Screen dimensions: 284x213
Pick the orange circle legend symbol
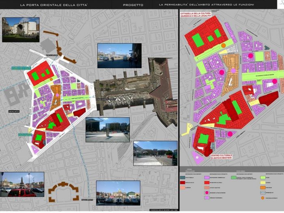(262, 198)
